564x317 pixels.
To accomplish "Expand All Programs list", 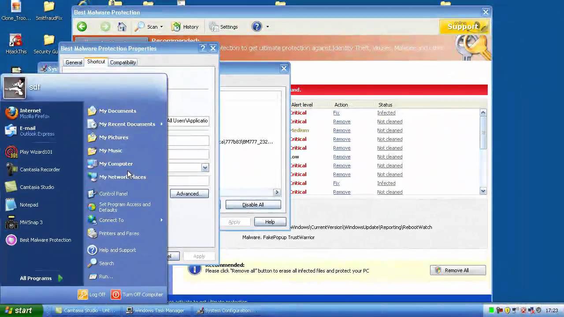I will 42,278.
